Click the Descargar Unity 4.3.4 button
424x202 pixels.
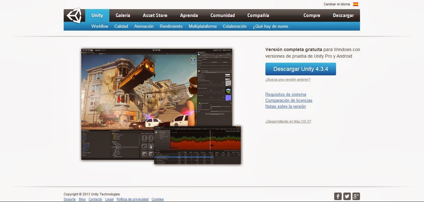(300, 69)
